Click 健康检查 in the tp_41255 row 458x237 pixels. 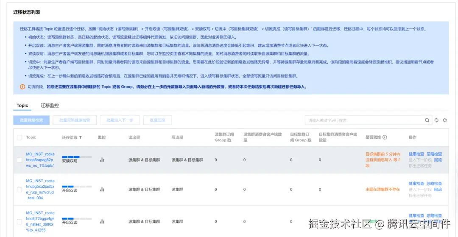click(x=416, y=216)
